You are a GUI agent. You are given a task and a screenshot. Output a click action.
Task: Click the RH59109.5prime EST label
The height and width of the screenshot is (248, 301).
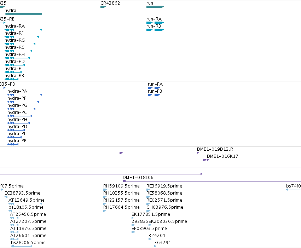(121, 186)
